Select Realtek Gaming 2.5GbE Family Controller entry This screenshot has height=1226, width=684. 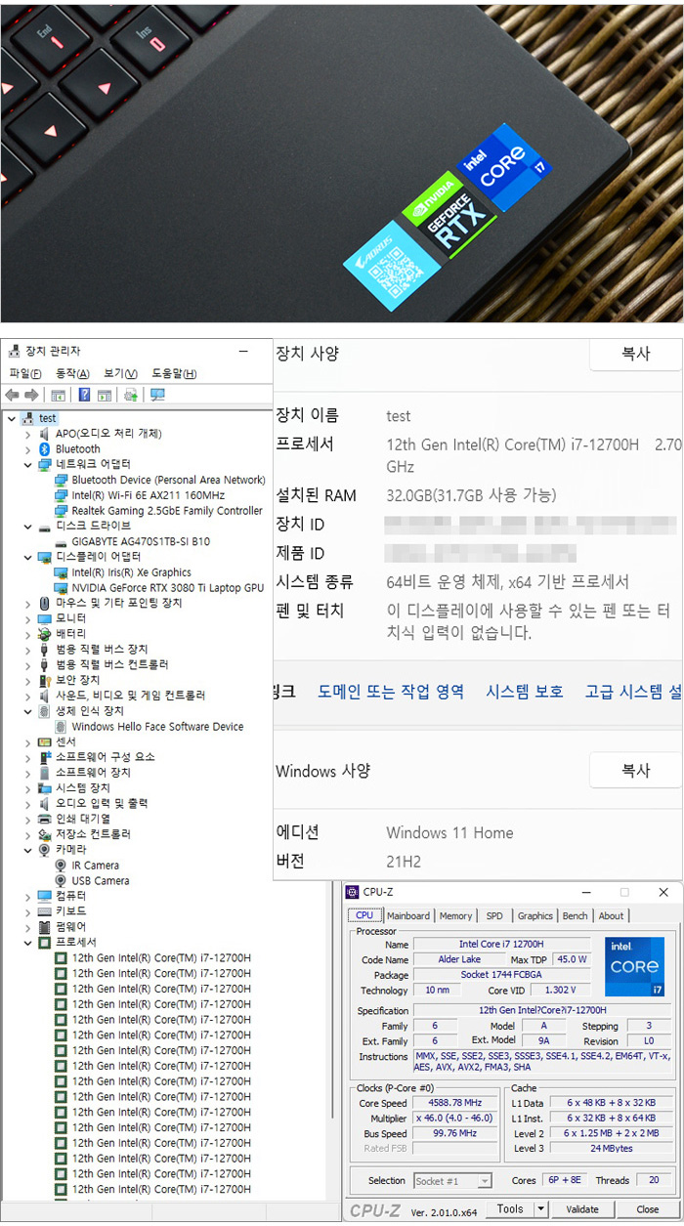pos(167,511)
